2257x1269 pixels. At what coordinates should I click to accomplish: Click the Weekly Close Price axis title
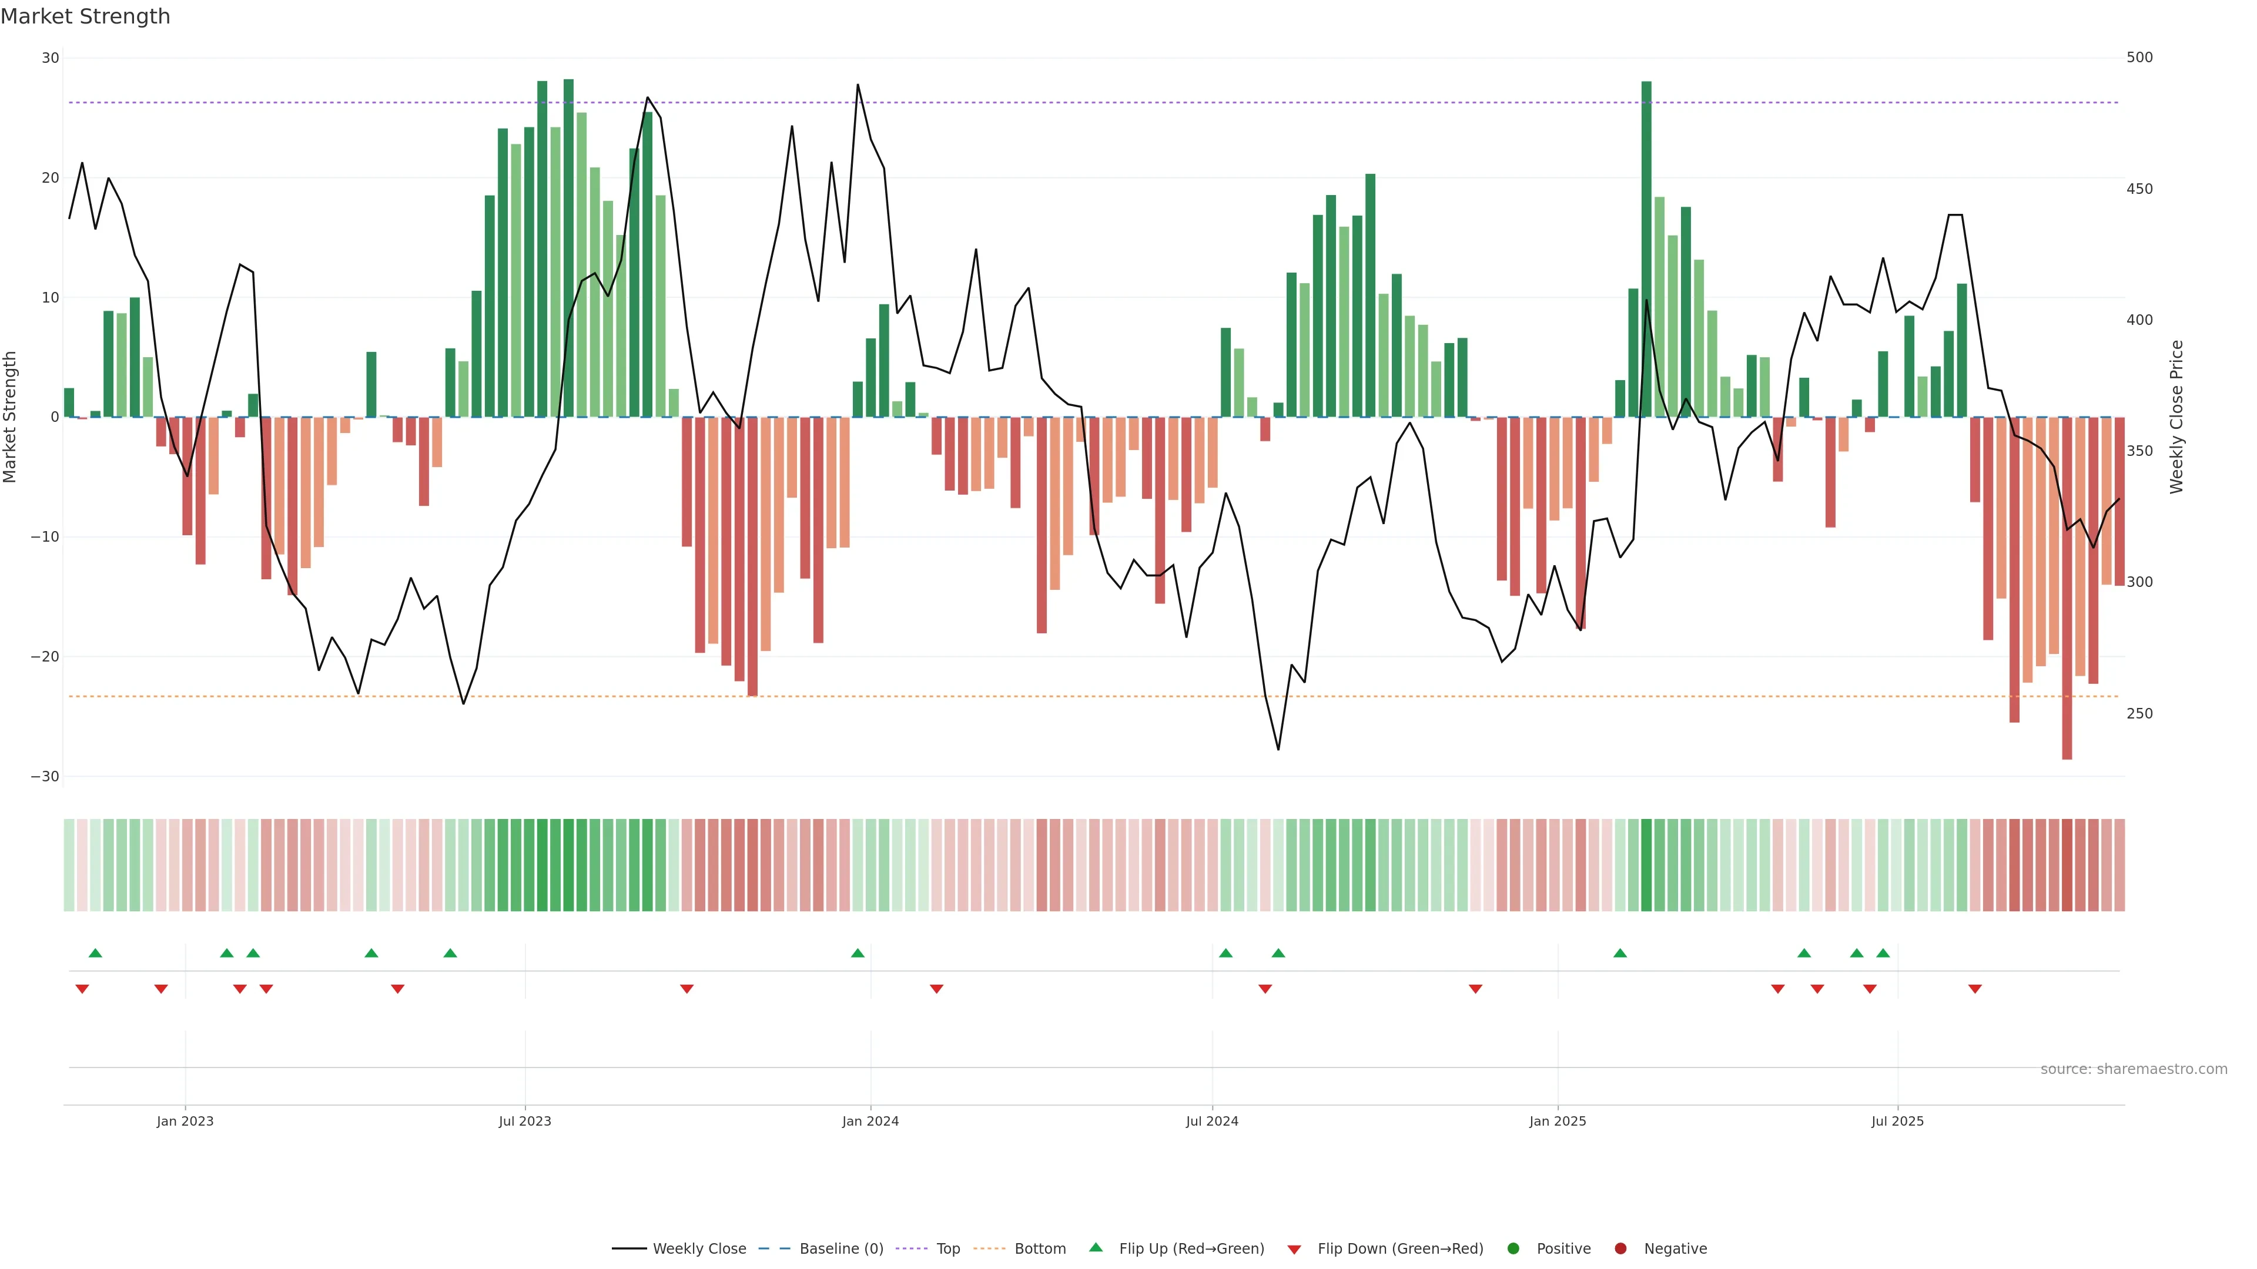tap(2177, 417)
